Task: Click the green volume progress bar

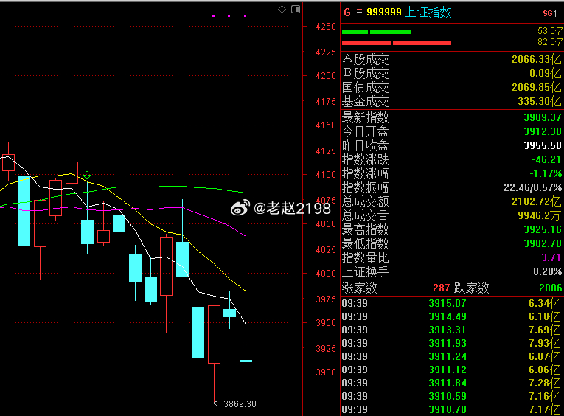Action: pyautogui.click(x=377, y=32)
